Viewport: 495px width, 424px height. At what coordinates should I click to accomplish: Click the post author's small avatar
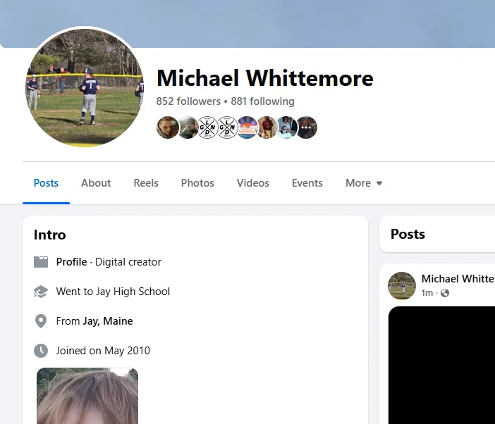402,286
